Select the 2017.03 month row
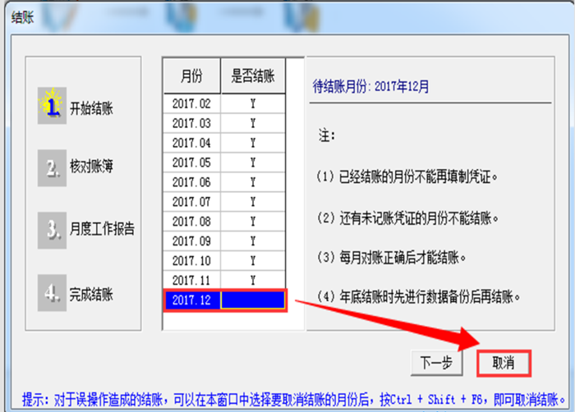The width and height of the screenshot is (575, 412). (224, 123)
